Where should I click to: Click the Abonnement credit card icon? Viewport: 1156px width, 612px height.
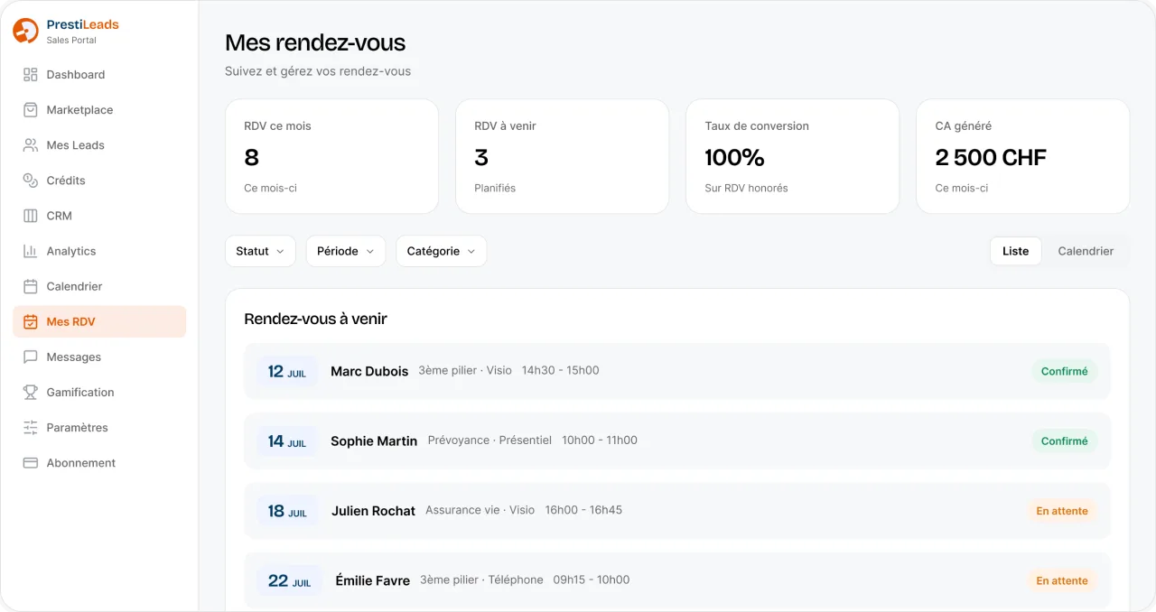pyautogui.click(x=30, y=462)
